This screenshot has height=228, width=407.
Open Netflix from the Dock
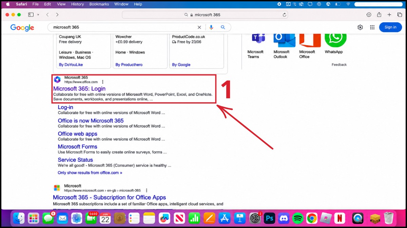pyautogui.click(x=340, y=218)
